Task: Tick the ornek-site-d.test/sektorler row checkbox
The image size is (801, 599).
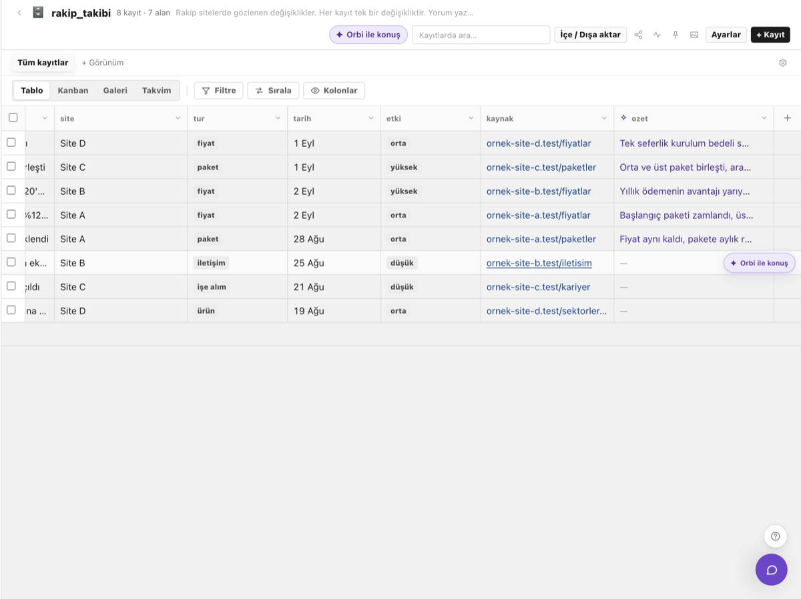Action: coord(11,311)
